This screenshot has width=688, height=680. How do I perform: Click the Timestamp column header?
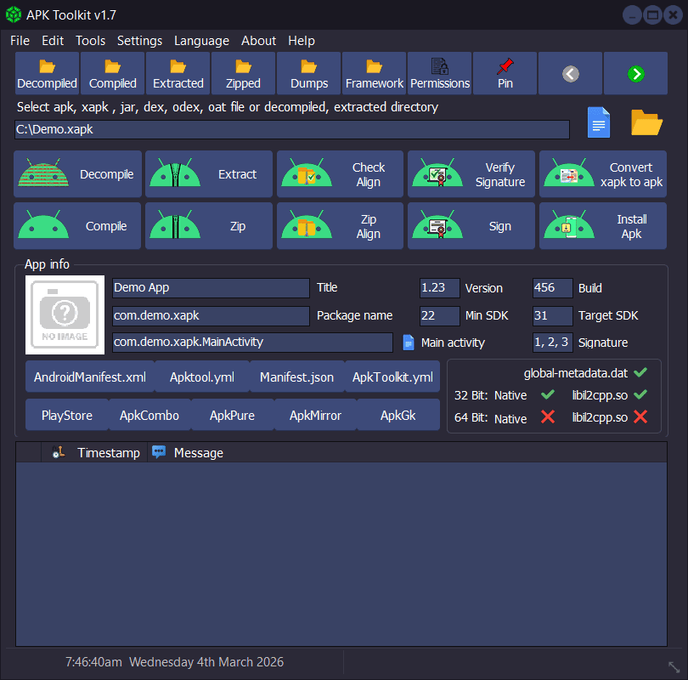94,452
